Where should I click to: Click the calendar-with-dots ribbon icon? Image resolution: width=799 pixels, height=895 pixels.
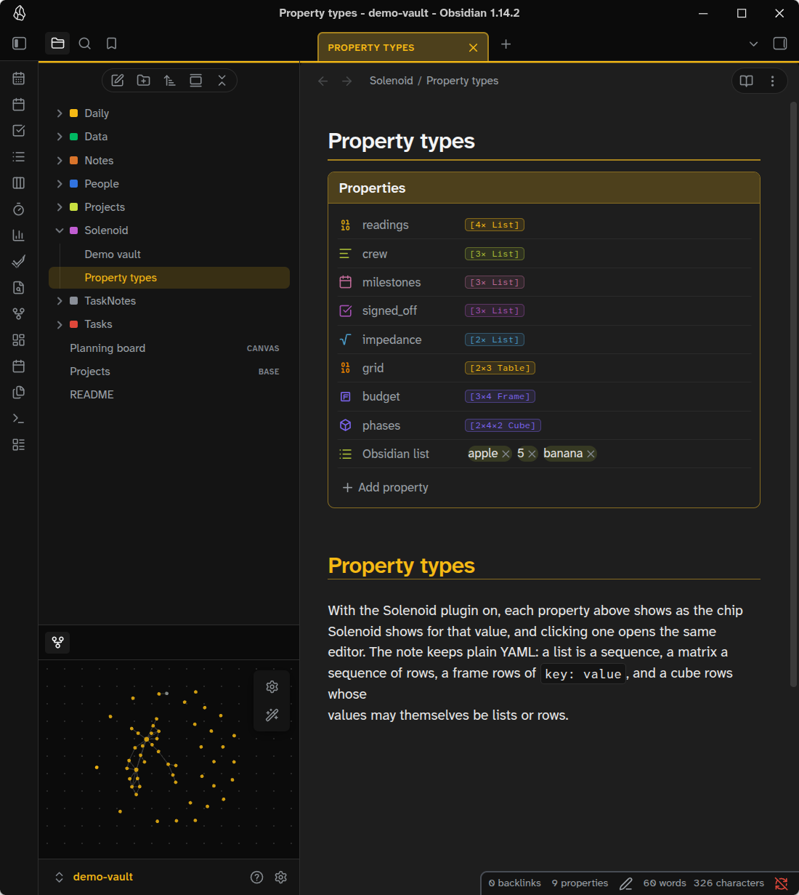(19, 79)
